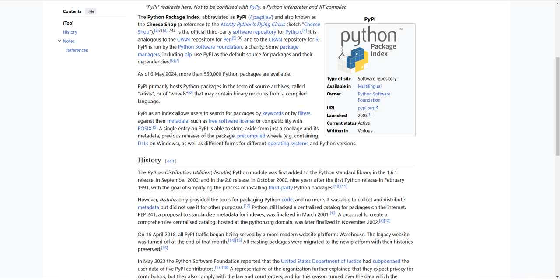Screen dimensions: 560x280
Task: Click the 'PyPI' infobox title
Action: pos(370,19)
